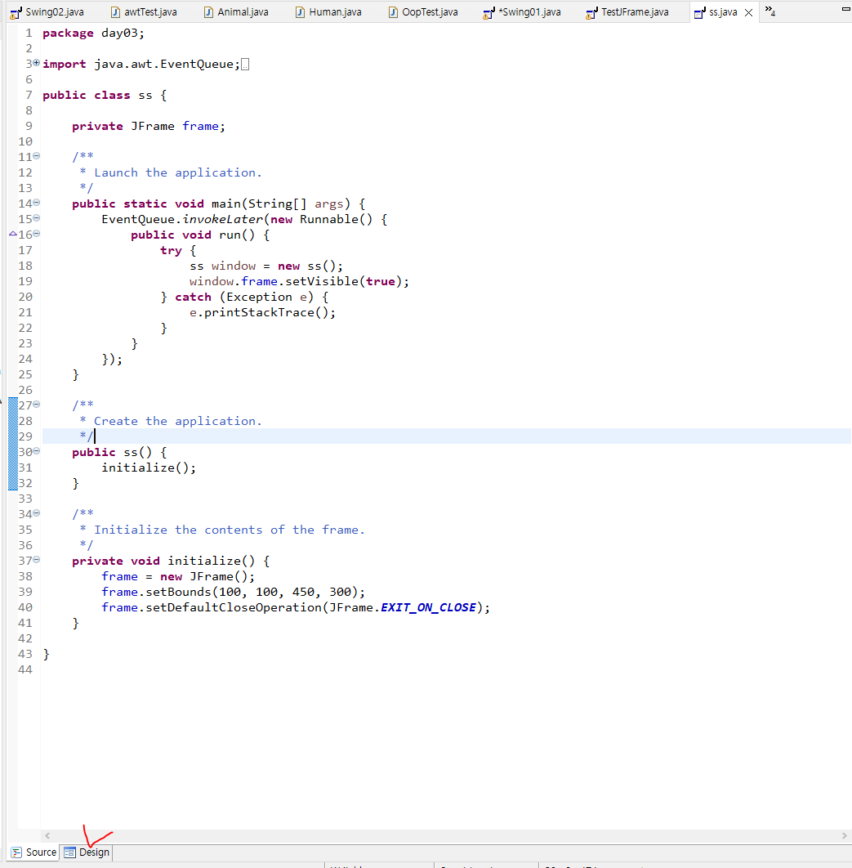Open the unsaved *Swing01.java tab

click(x=523, y=12)
